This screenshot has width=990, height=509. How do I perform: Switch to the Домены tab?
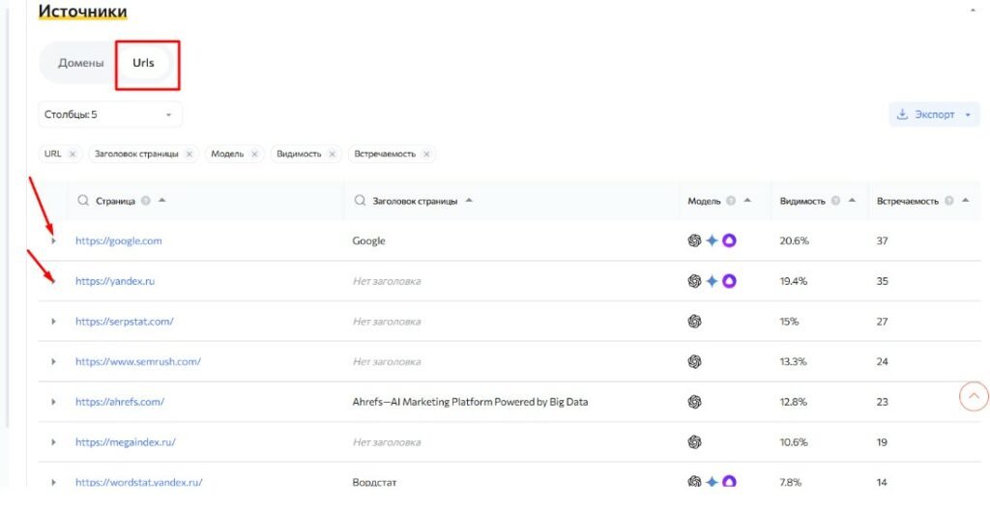80,63
